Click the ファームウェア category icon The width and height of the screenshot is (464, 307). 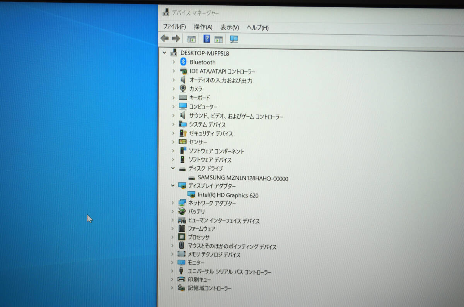[182, 228]
